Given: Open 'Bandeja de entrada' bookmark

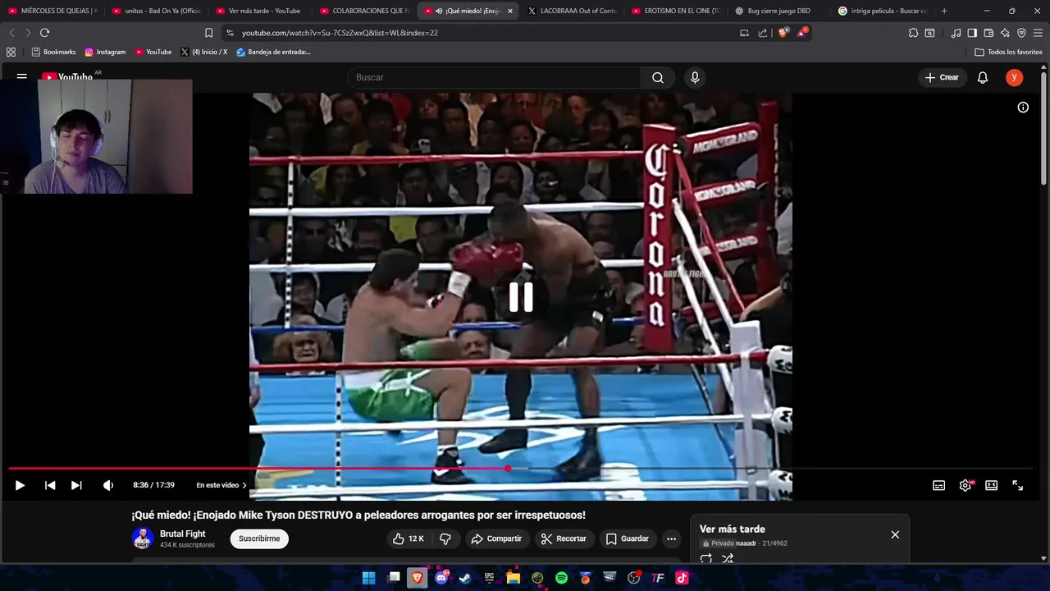Looking at the screenshot, I should 273,52.
